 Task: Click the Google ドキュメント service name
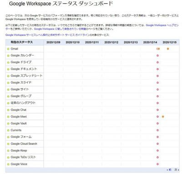coord(24,69)
